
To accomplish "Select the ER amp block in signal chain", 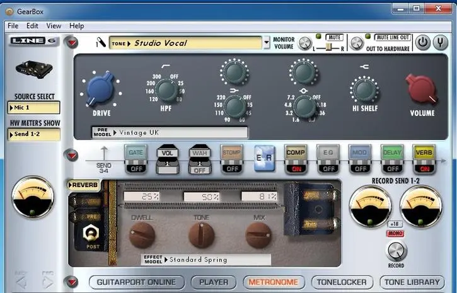I will click(x=264, y=158).
